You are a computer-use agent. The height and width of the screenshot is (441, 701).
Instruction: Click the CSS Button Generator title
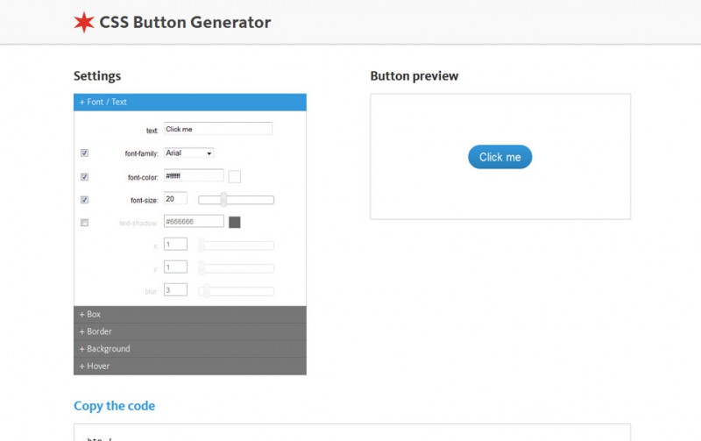[x=185, y=23]
